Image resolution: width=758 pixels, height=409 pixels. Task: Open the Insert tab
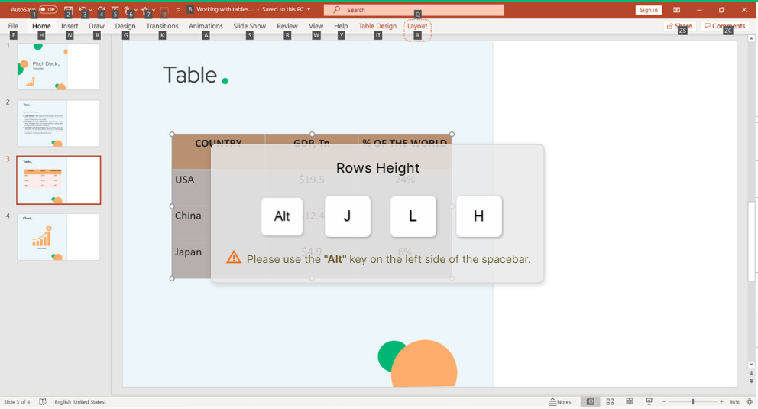[x=70, y=26]
